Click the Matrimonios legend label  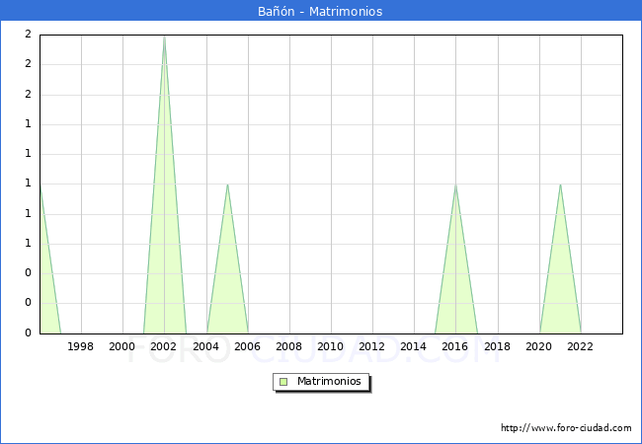pyautogui.click(x=329, y=381)
